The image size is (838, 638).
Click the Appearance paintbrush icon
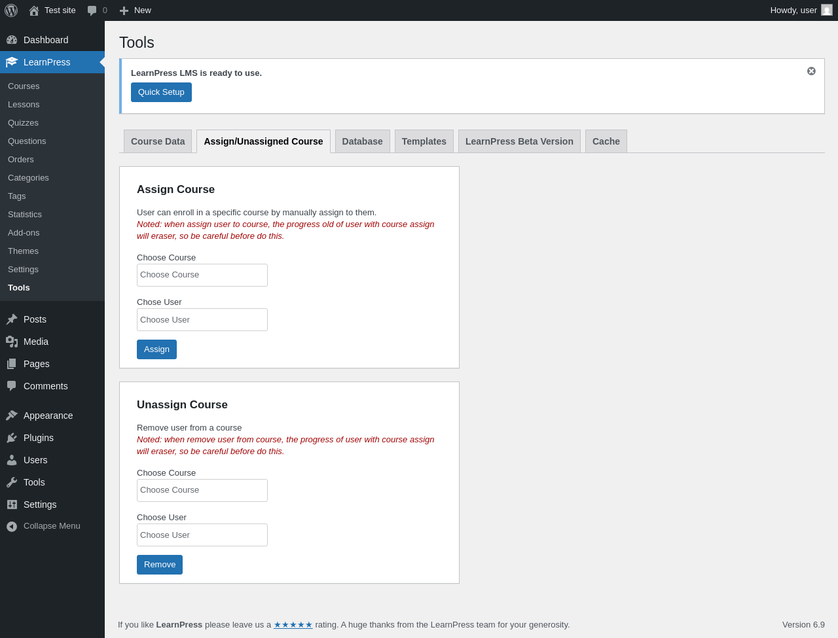12,416
